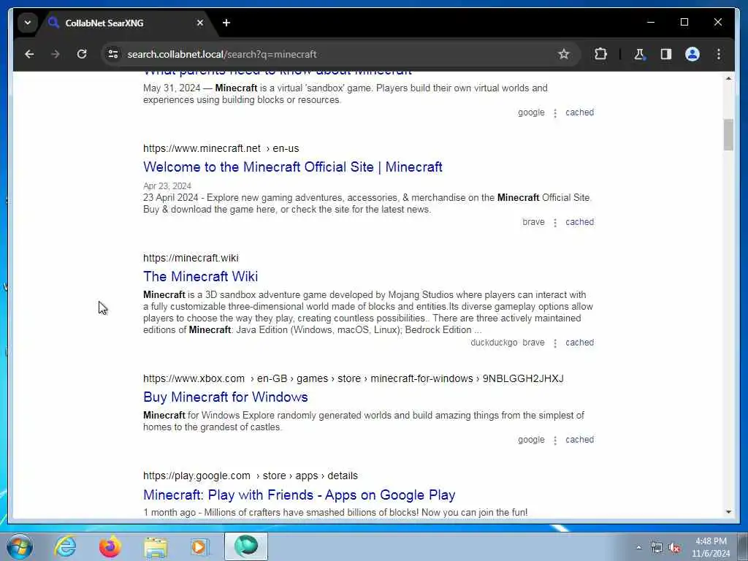This screenshot has width=748, height=561.
Task: Open more options dots for minecraft.net result
Action: 555,222
